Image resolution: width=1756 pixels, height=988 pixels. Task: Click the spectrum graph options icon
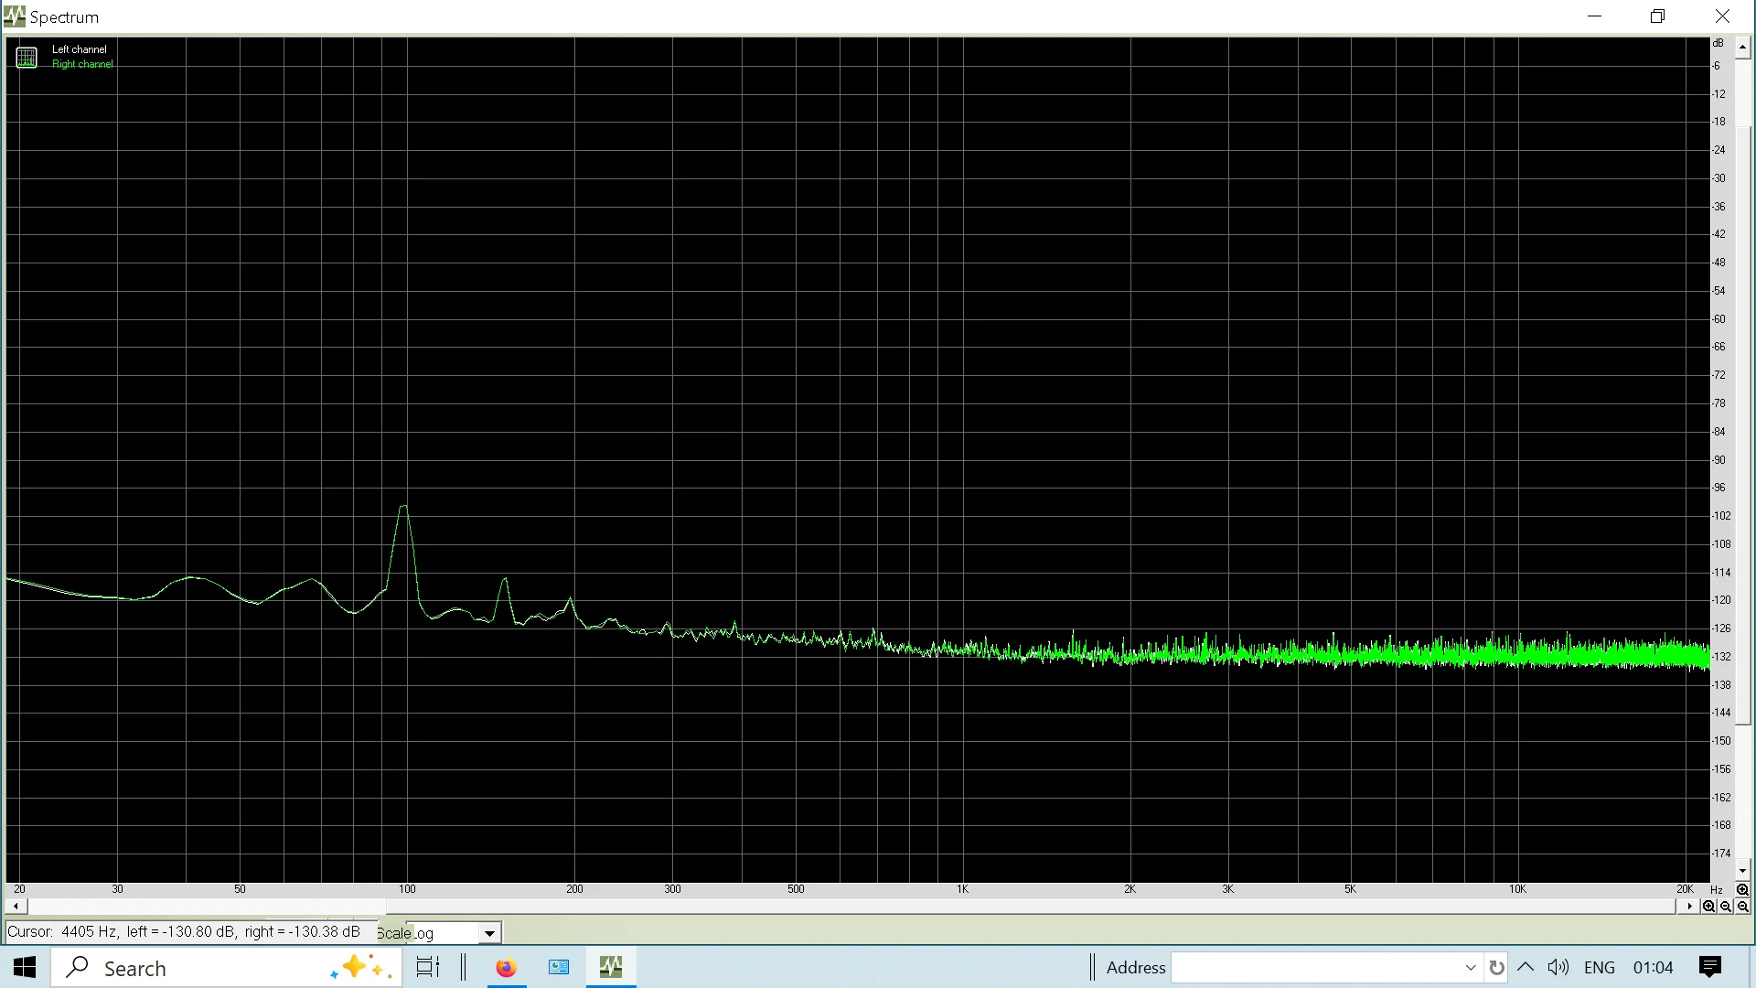coord(27,58)
